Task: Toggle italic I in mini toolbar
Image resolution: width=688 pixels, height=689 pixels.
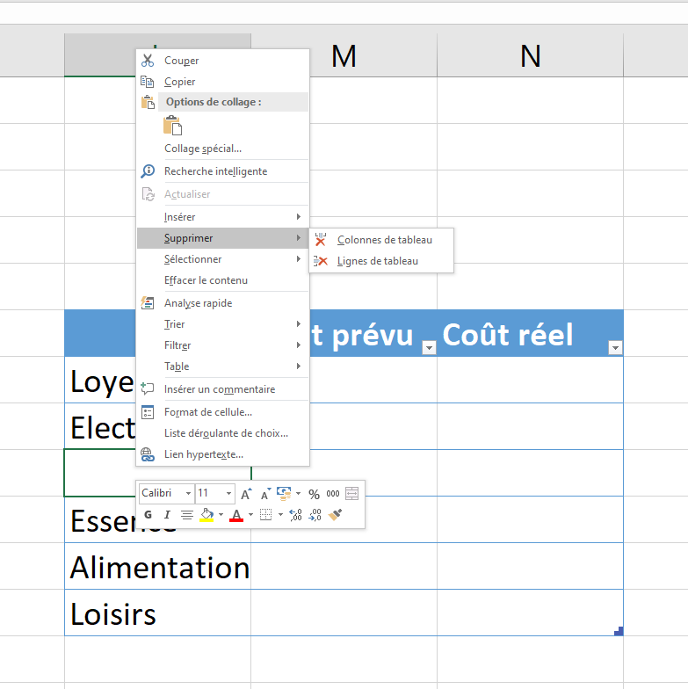Action: point(167,515)
